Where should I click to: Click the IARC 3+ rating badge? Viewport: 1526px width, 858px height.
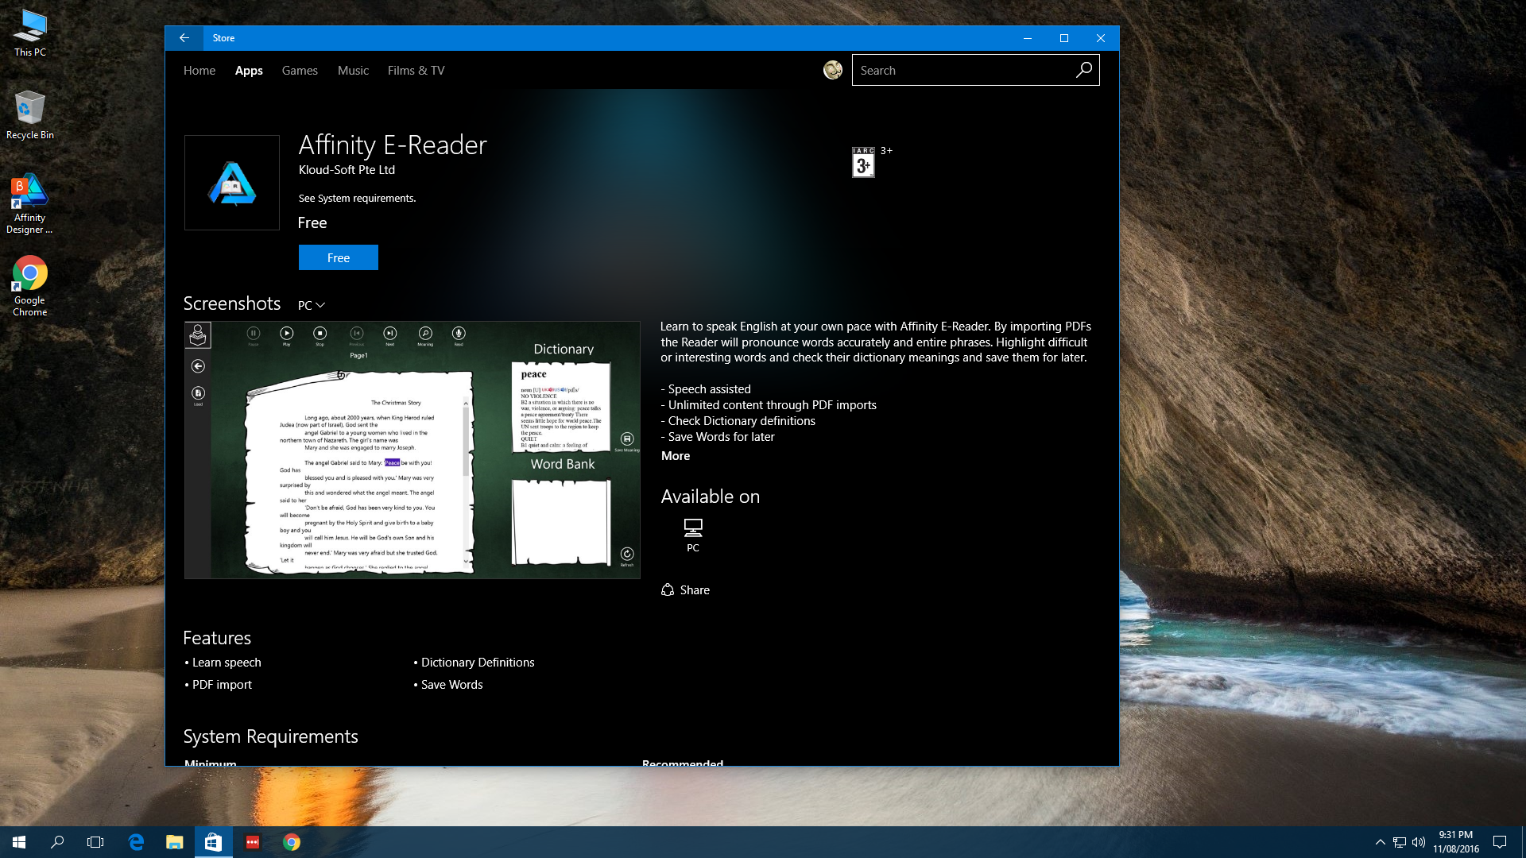point(863,162)
